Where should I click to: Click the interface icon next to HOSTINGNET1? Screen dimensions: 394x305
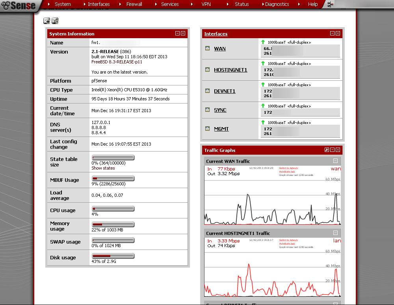coord(207,70)
